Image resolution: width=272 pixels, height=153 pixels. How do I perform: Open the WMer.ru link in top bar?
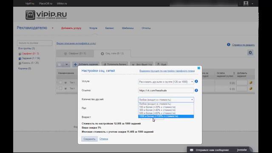pyautogui.click(x=62, y=3)
